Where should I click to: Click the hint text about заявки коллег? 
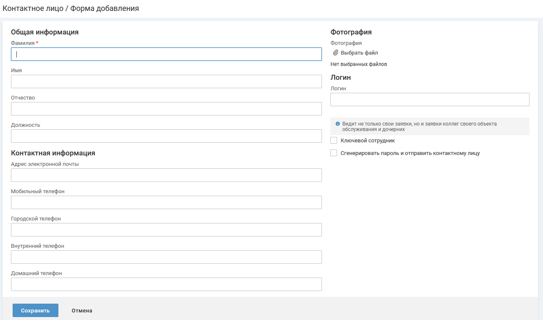(x=419, y=126)
